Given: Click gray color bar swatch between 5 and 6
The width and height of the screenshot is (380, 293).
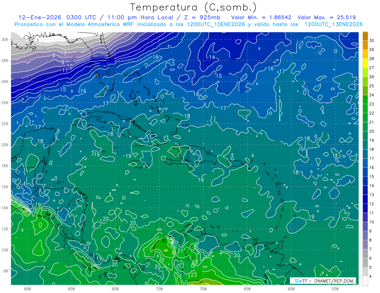Looking at the screenshot, I should (x=365, y=263).
